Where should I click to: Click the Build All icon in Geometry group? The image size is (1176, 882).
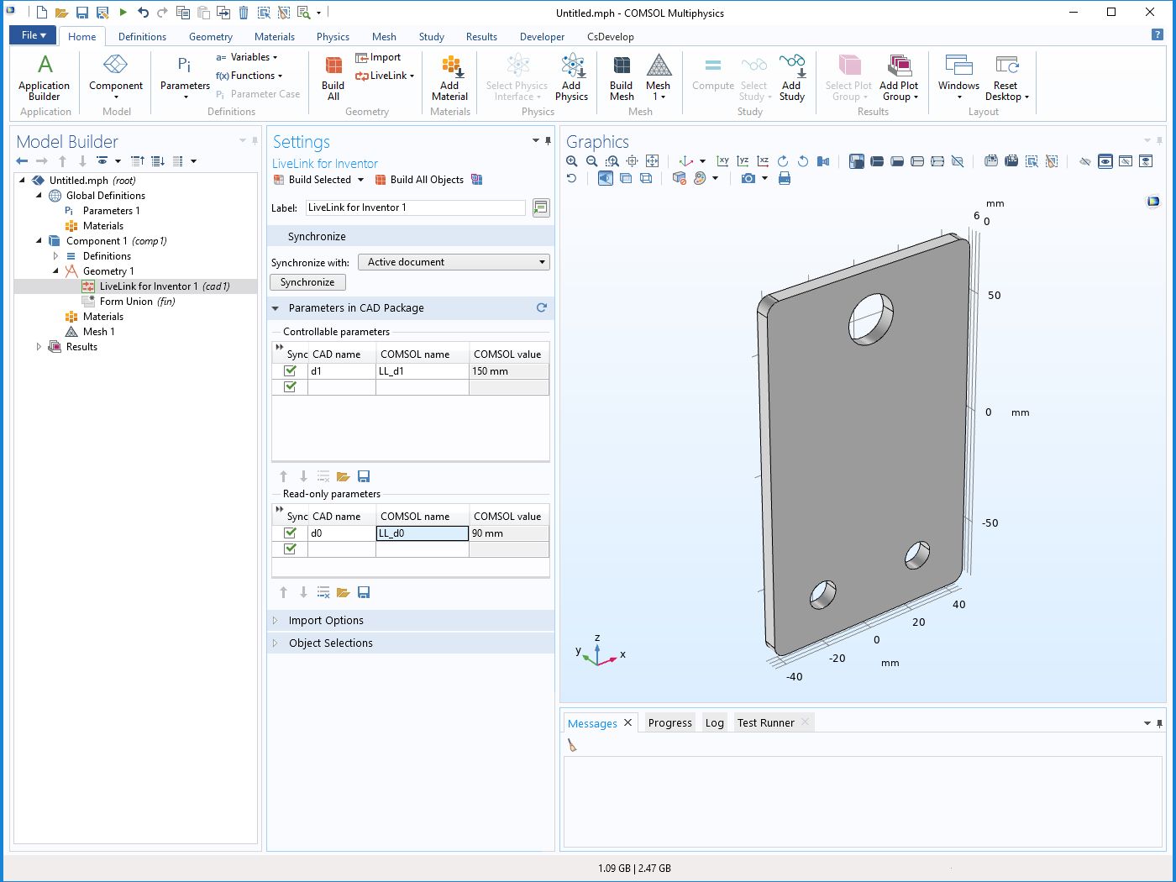pyautogui.click(x=333, y=76)
